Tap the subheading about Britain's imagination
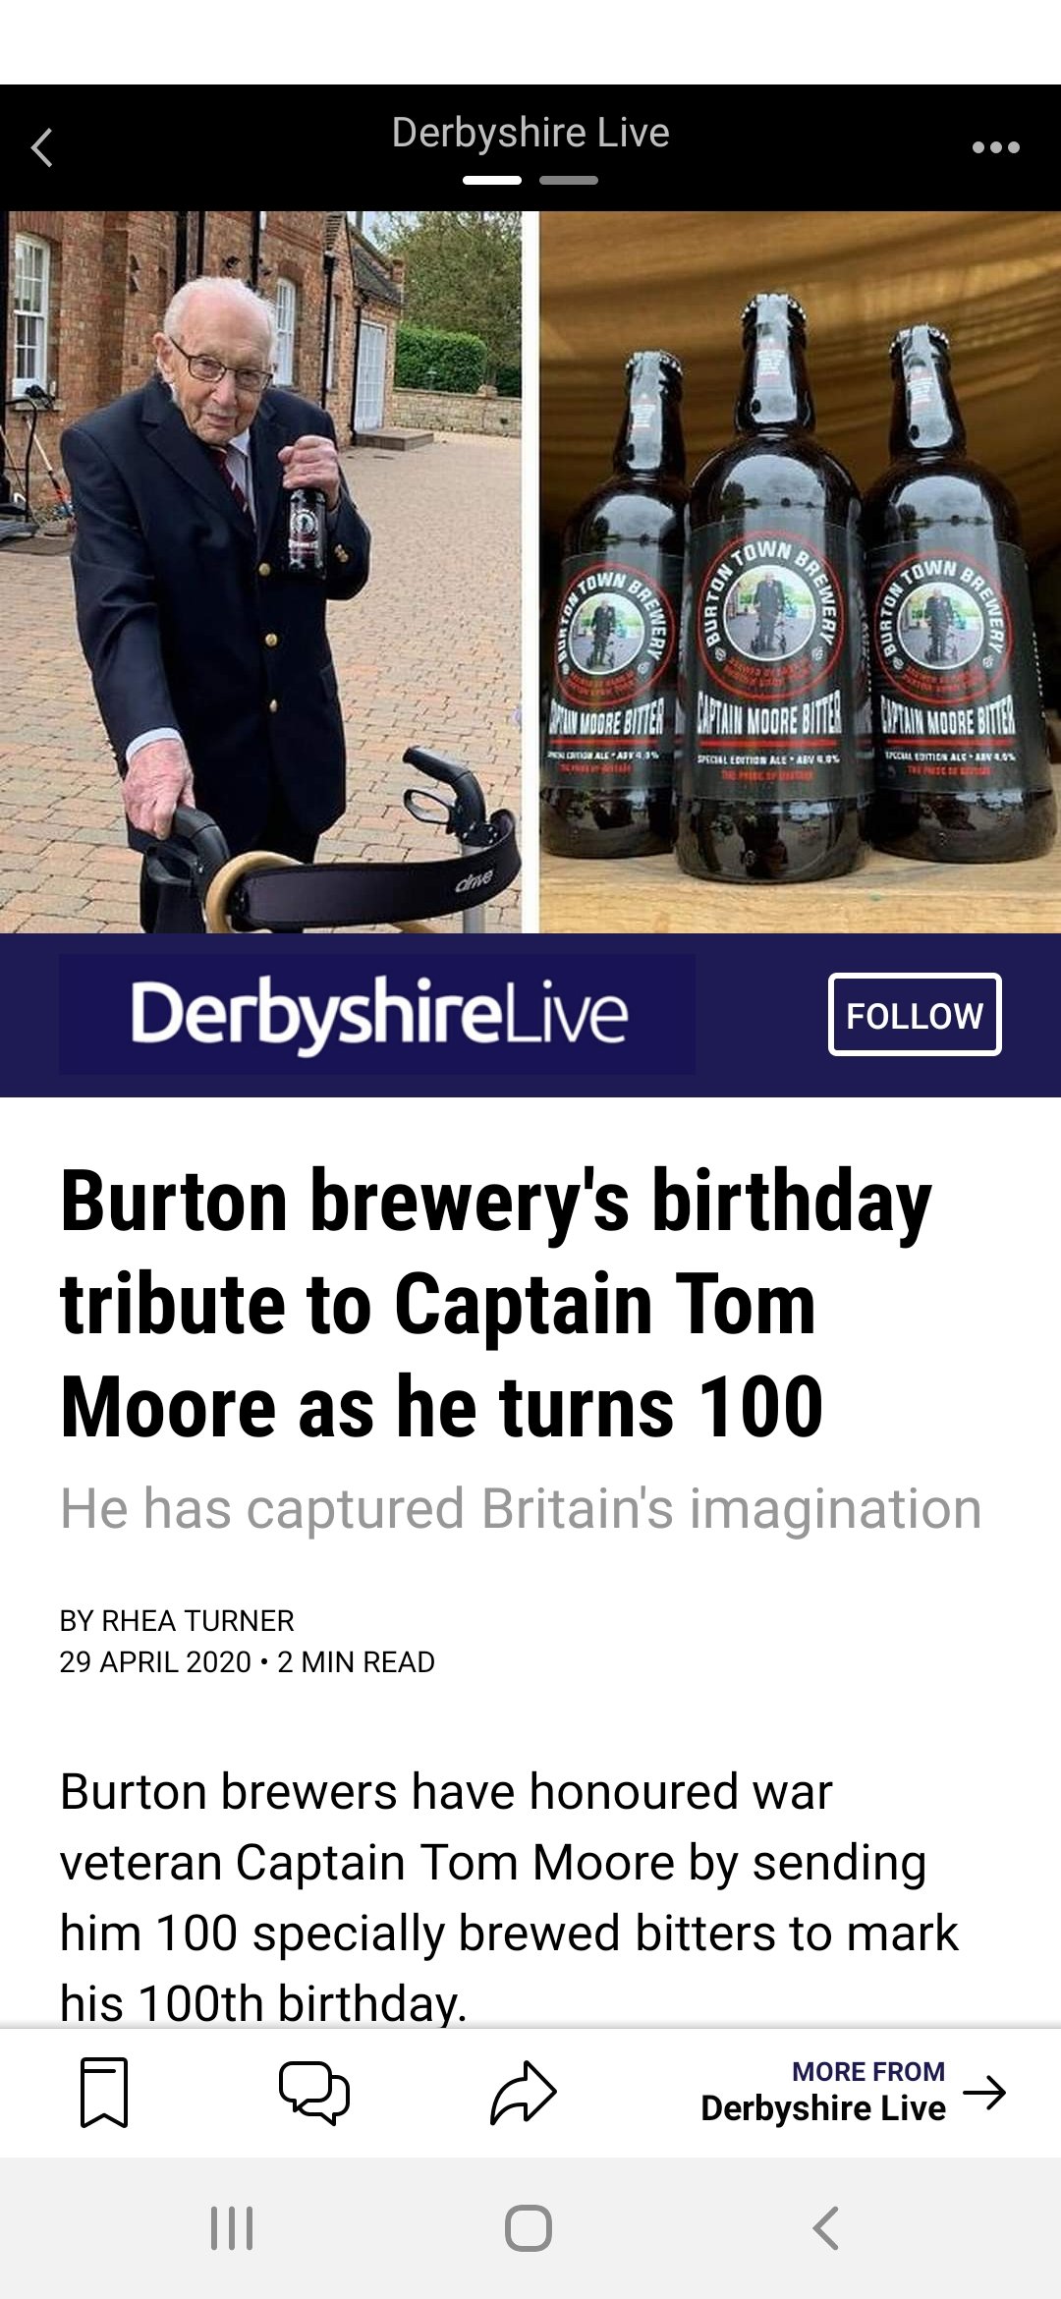1061x2299 pixels. [x=521, y=1509]
